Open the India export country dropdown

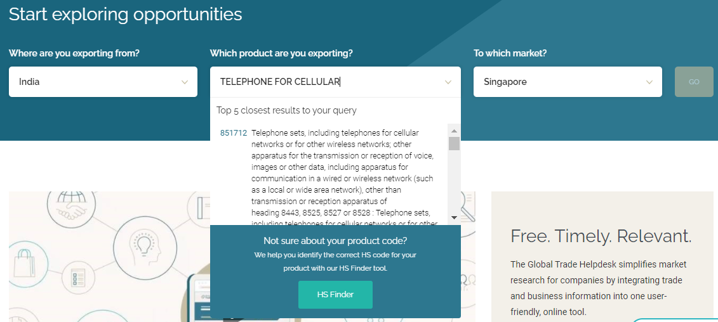point(103,82)
